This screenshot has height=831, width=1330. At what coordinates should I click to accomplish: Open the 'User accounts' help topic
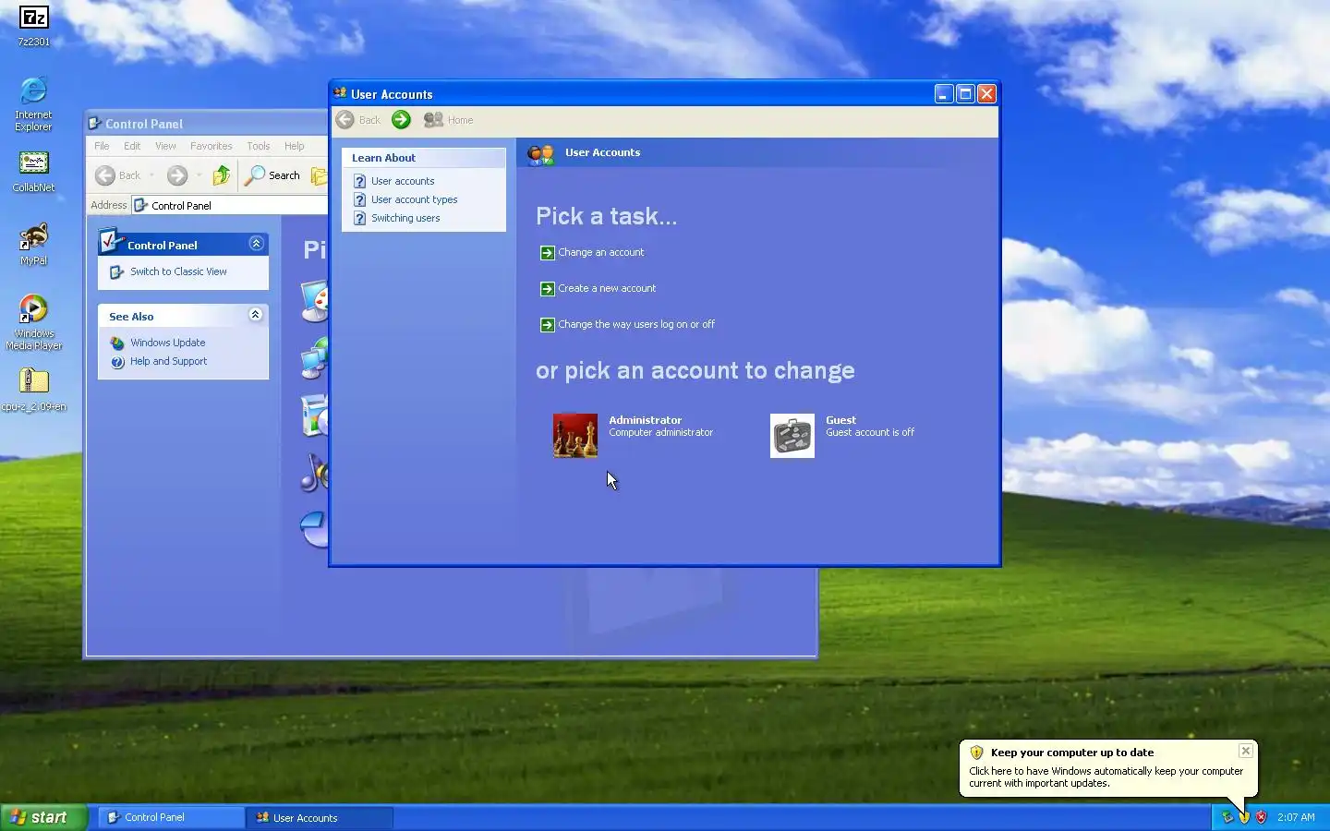pos(403,181)
